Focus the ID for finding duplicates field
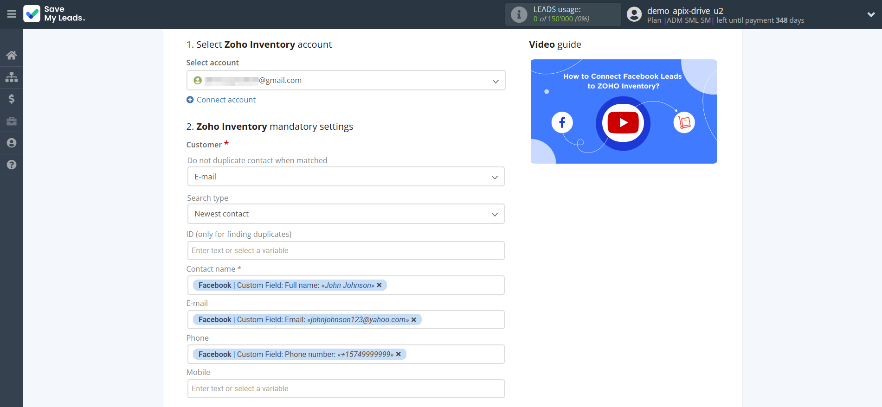Image resolution: width=882 pixels, height=407 pixels. (x=346, y=251)
